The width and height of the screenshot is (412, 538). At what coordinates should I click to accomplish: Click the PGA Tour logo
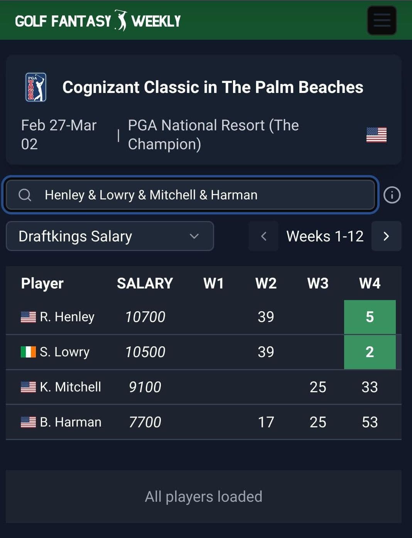point(36,87)
